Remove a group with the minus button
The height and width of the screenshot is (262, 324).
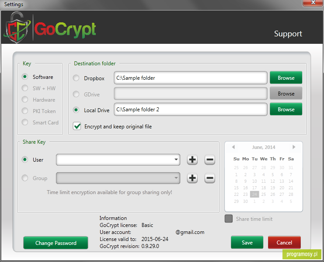coord(210,178)
